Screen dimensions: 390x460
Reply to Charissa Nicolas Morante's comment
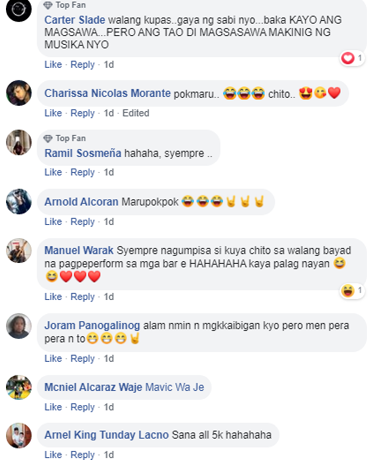(82, 113)
